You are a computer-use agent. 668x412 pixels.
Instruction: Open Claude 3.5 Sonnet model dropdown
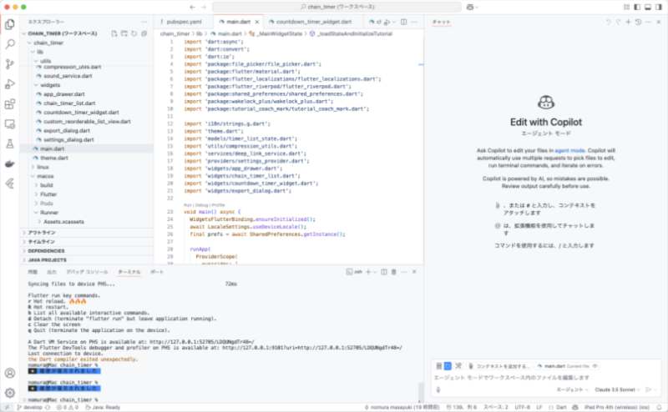(617, 389)
